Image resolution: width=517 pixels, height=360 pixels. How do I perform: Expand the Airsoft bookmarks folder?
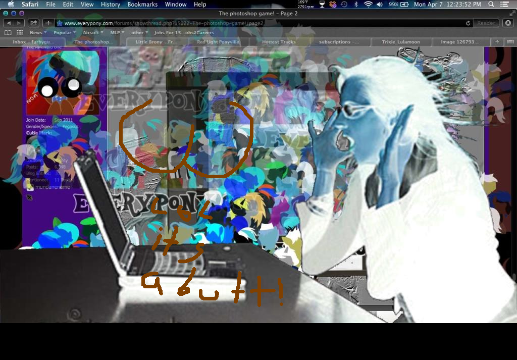click(93, 33)
